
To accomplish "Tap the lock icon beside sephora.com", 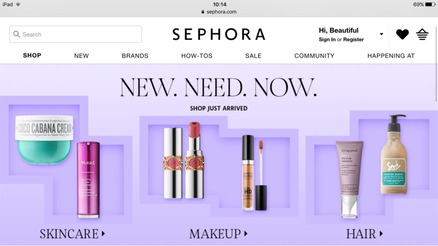I will click(203, 11).
